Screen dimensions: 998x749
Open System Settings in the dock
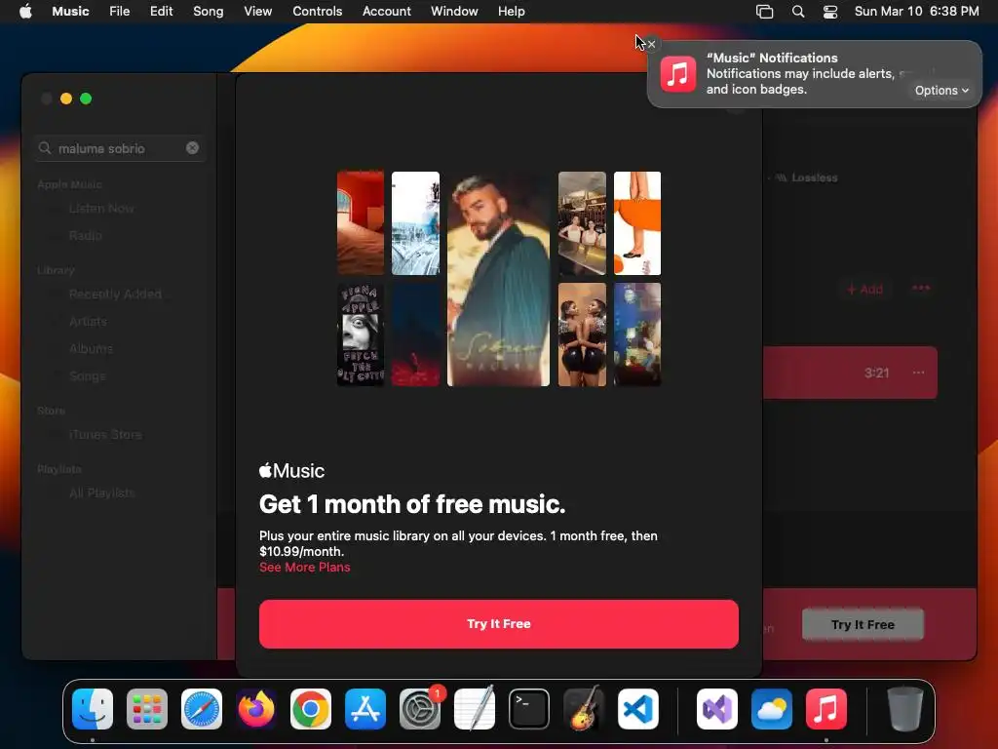pyautogui.click(x=420, y=709)
